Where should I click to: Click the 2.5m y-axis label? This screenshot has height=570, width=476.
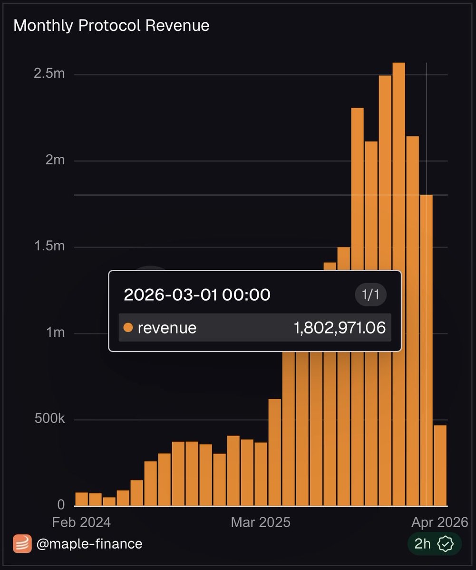coord(49,75)
